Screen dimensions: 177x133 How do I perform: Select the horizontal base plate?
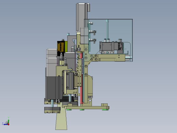[87, 107]
